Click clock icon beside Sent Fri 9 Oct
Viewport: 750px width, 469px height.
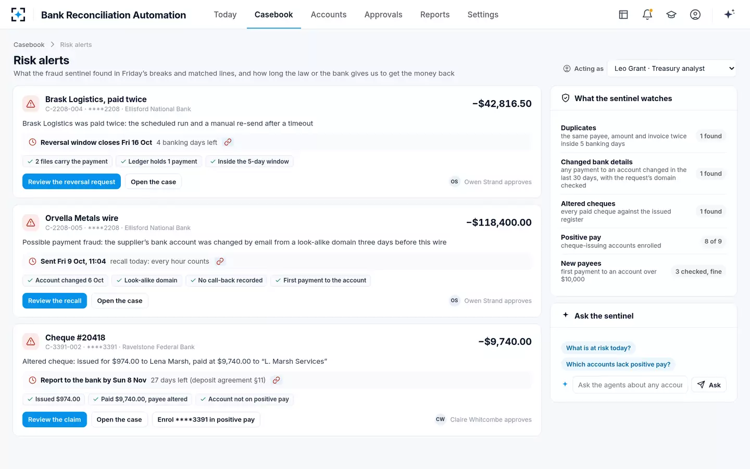click(32, 261)
